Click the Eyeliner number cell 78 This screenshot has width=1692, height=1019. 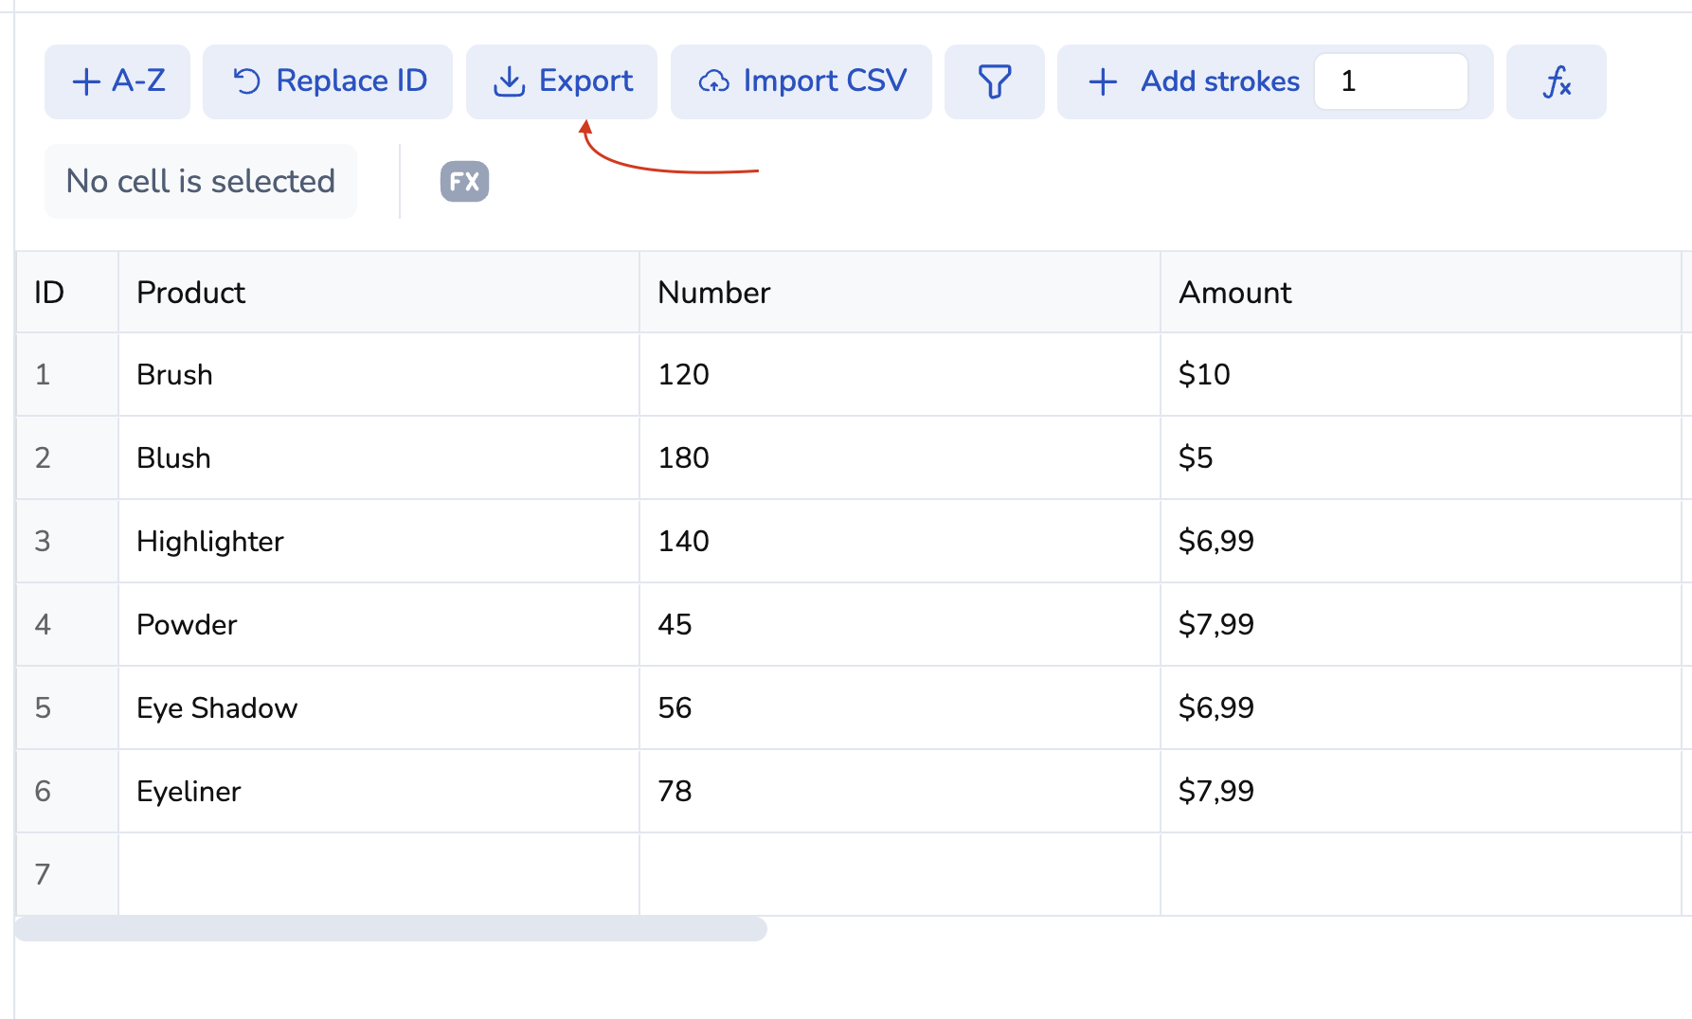click(x=899, y=792)
